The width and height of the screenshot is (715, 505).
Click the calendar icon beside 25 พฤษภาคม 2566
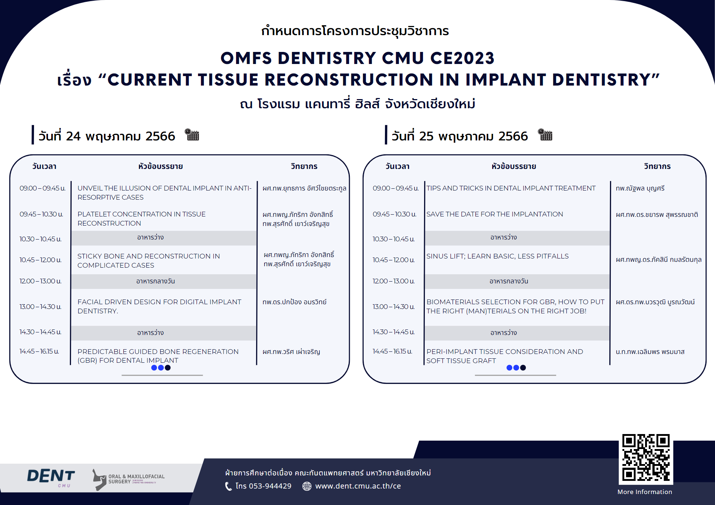pos(545,135)
